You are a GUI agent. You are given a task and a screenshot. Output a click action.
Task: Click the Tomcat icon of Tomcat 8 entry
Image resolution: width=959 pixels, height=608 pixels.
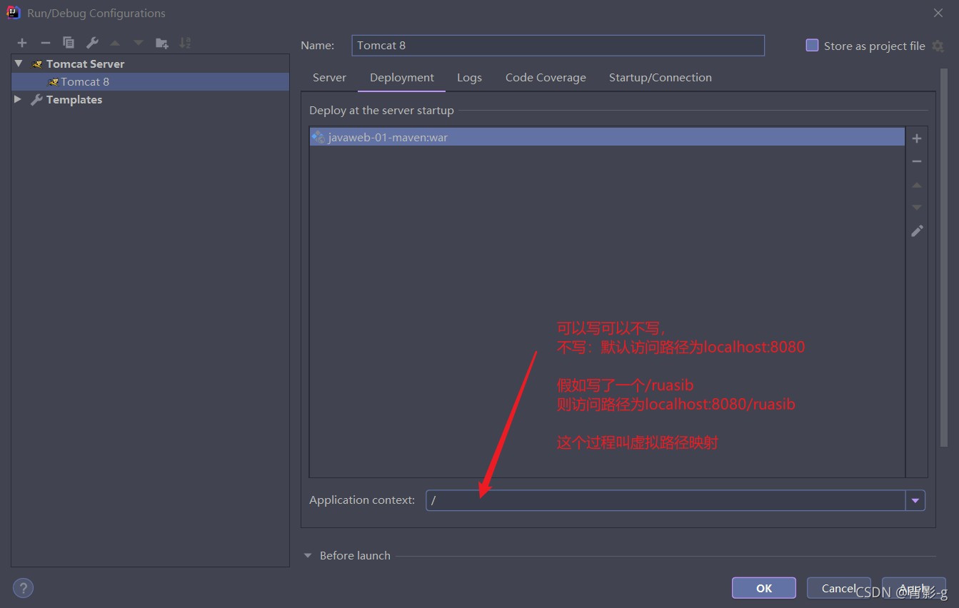pos(53,82)
